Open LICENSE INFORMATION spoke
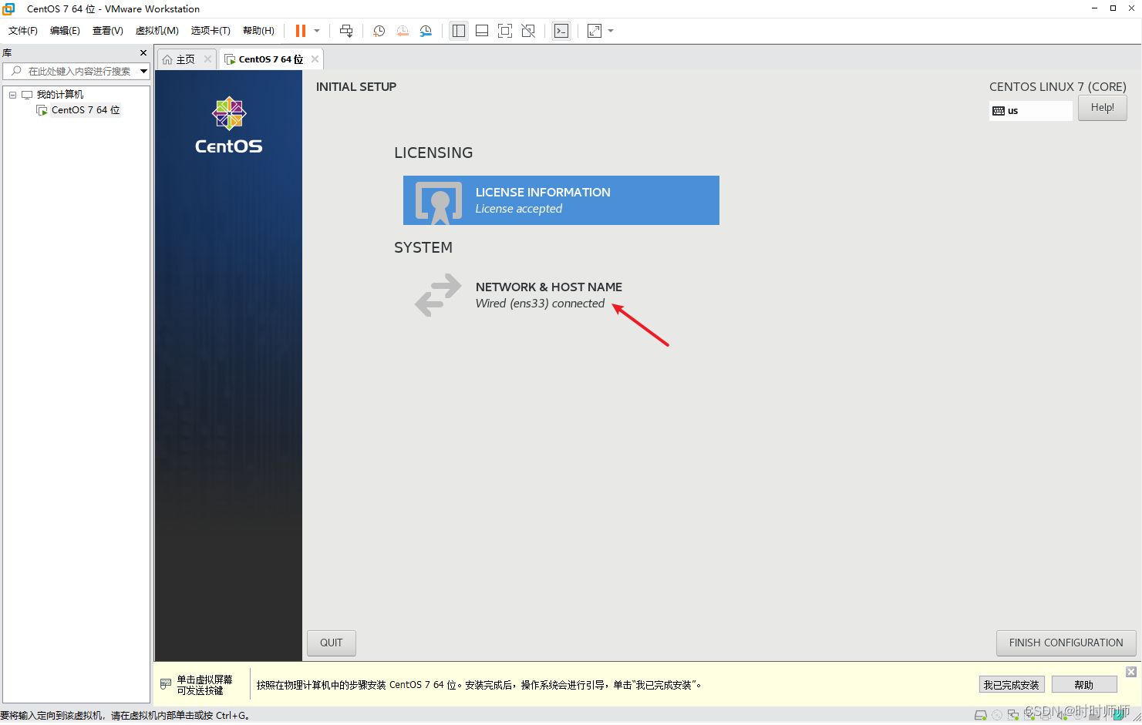The height and width of the screenshot is (725, 1142). (561, 200)
